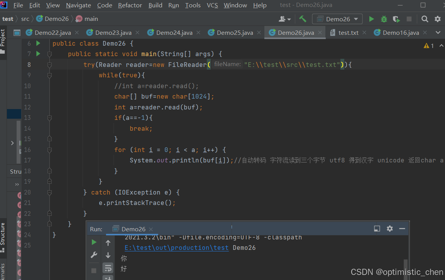This screenshot has width=445, height=280.
Task: Open the Help menu
Action: point(260,5)
